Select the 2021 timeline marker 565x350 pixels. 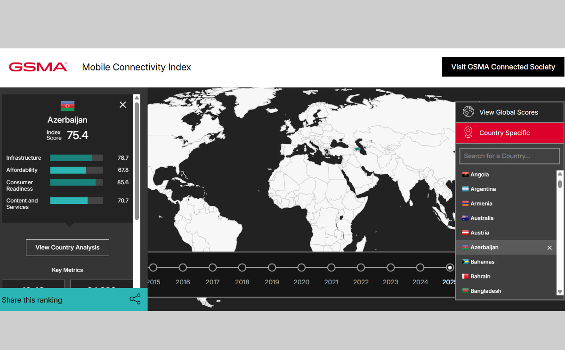[331, 267]
